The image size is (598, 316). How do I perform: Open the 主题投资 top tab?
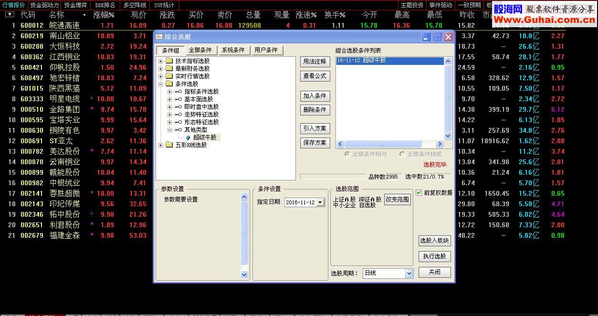(x=412, y=5)
